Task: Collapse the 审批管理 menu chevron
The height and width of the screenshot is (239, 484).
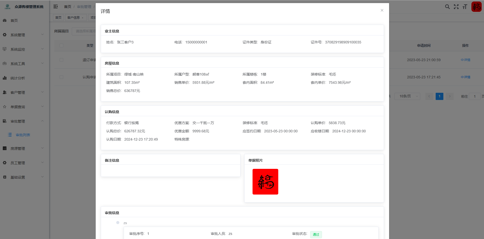Action: tap(42, 121)
